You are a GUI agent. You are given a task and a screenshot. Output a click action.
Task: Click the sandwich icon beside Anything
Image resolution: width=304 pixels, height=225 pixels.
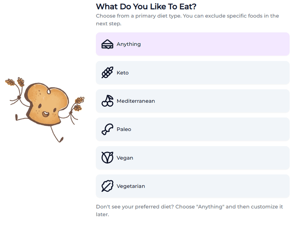(107, 44)
